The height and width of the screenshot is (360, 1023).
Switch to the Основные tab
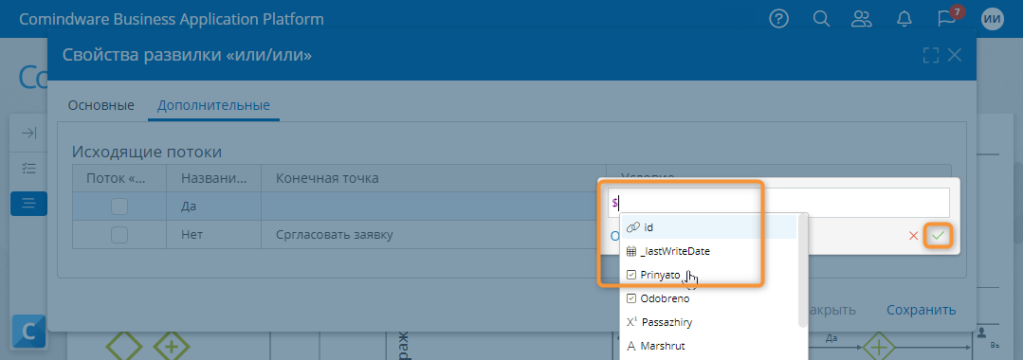101,105
